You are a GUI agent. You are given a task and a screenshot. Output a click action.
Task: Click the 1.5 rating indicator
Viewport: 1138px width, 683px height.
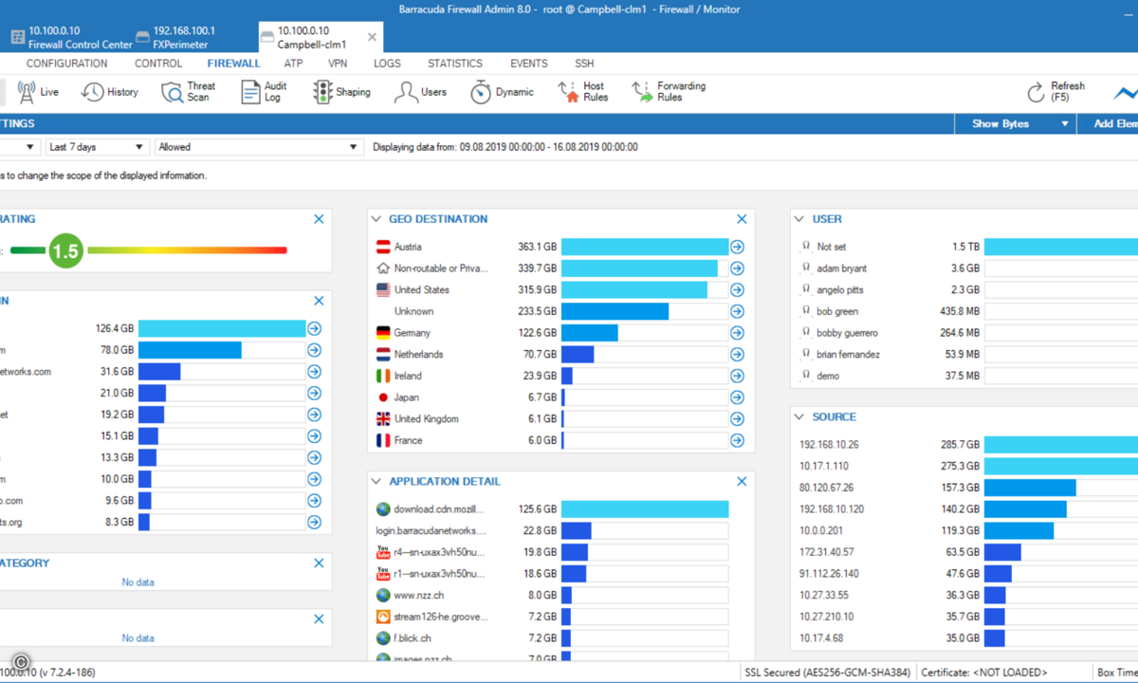[x=66, y=250]
